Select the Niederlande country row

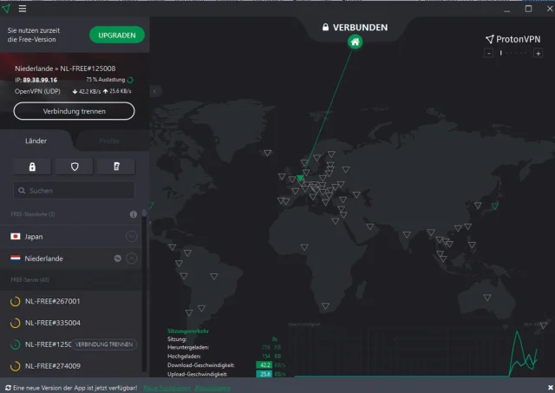click(x=71, y=259)
